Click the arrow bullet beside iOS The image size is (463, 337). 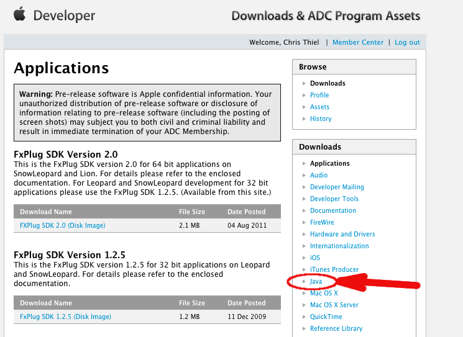coord(304,258)
